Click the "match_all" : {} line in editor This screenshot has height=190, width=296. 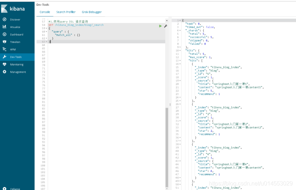67,35
